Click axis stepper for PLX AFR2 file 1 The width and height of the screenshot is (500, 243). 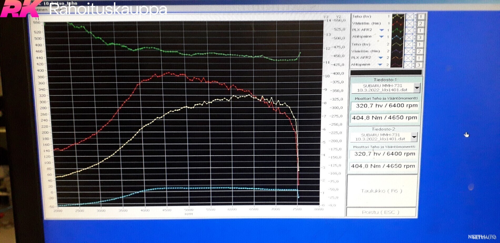pyautogui.click(x=415, y=31)
